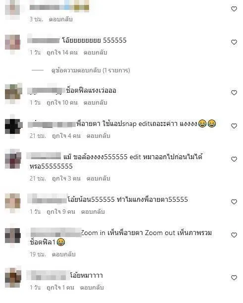The width and height of the screenshot is (243, 303).
Task: Like the topmost 3 ชม. comment
Action: [x=234, y=9]
